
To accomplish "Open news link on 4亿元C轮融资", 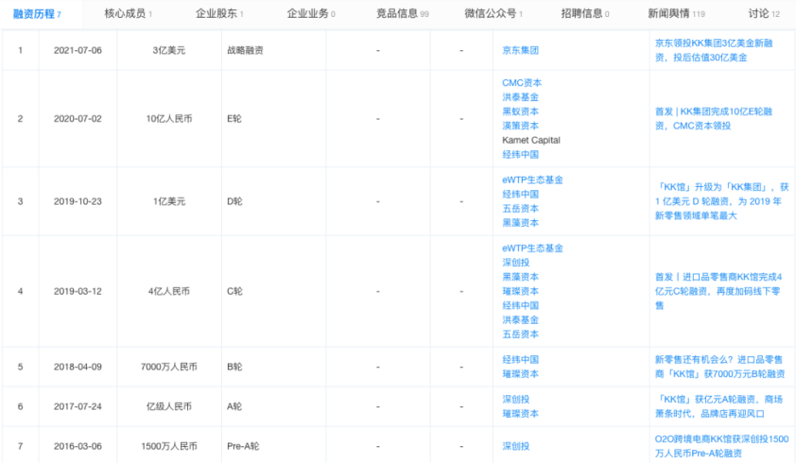I will pos(718,291).
